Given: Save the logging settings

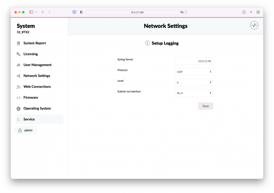Looking at the screenshot, I should pyautogui.click(x=206, y=106).
